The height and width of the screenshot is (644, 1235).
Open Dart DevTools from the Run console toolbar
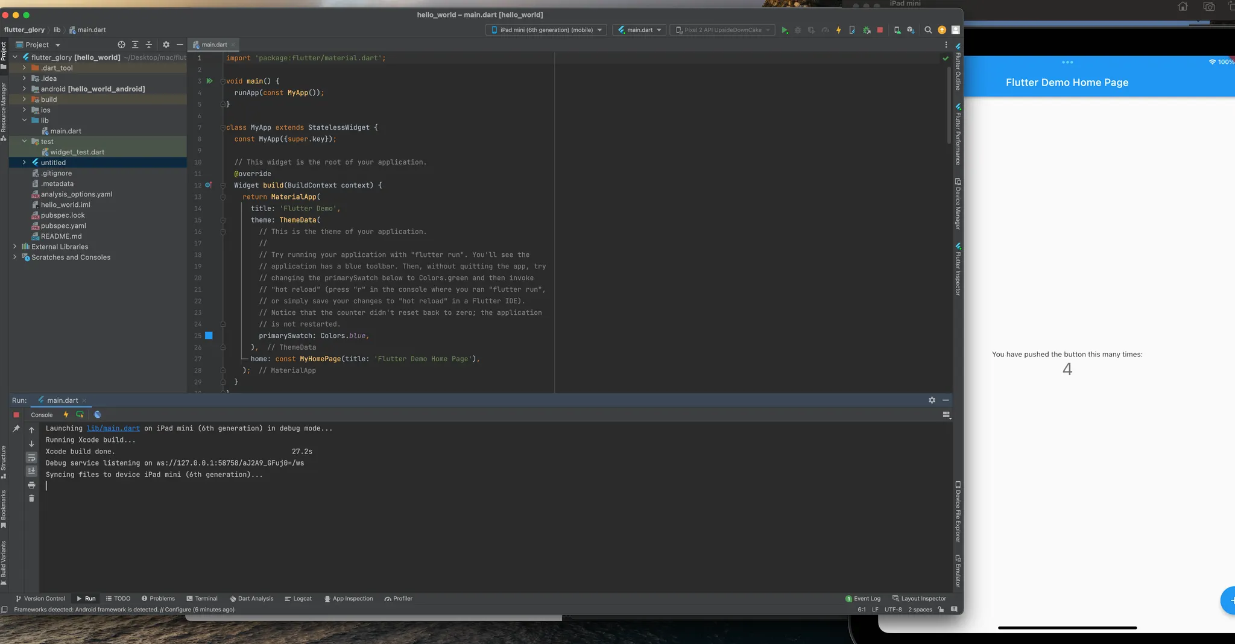(98, 415)
